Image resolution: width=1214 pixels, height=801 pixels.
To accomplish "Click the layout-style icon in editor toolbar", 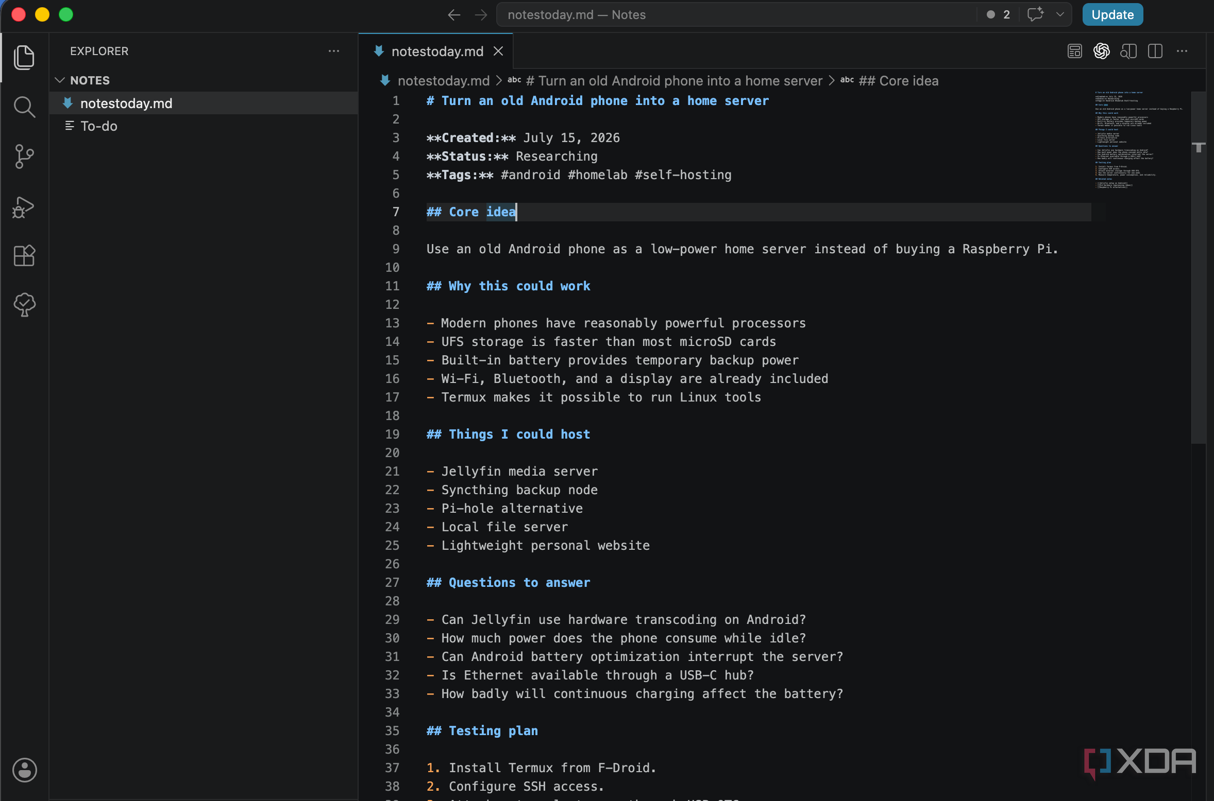I will click(1075, 51).
